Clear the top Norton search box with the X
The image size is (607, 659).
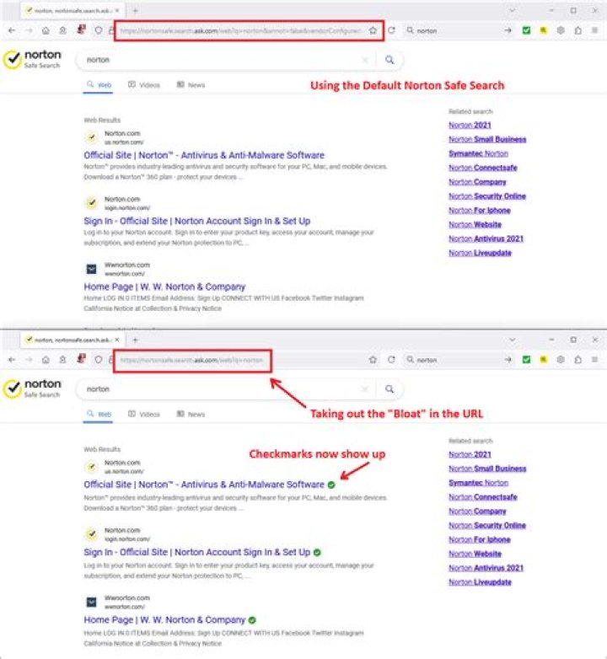tap(365, 60)
